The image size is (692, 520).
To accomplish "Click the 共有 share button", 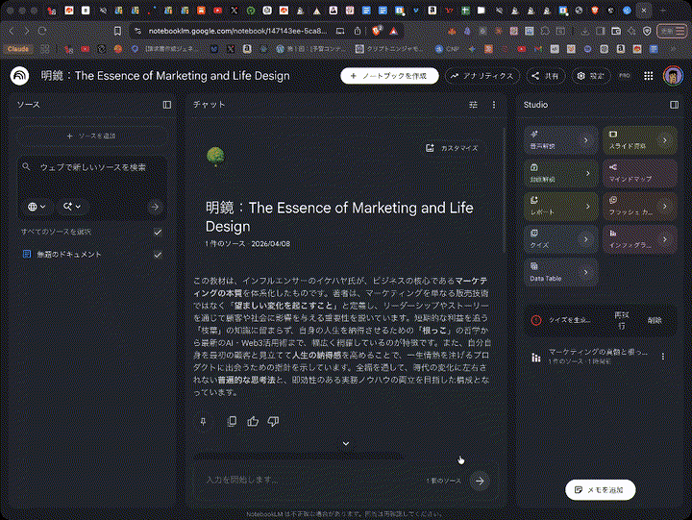I will (x=545, y=76).
